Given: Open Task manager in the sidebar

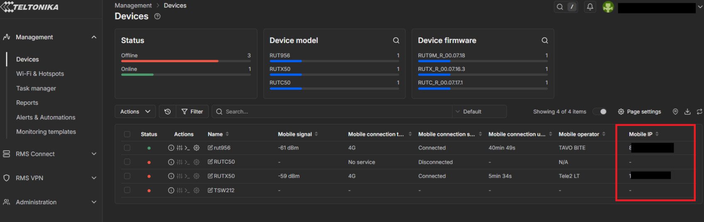Looking at the screenshot, I should pos(36,88).
